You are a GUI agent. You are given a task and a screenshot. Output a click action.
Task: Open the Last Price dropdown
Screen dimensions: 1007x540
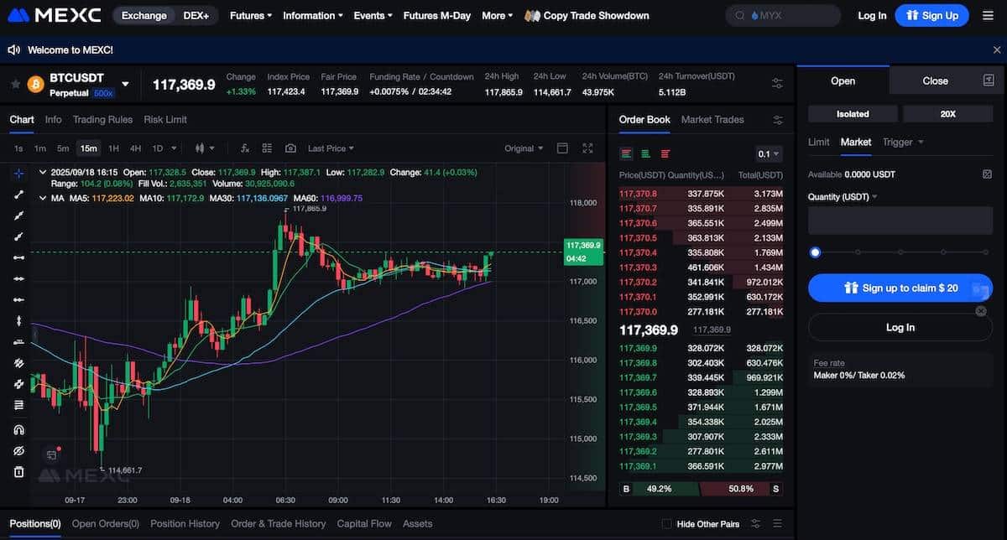[331, 148]
